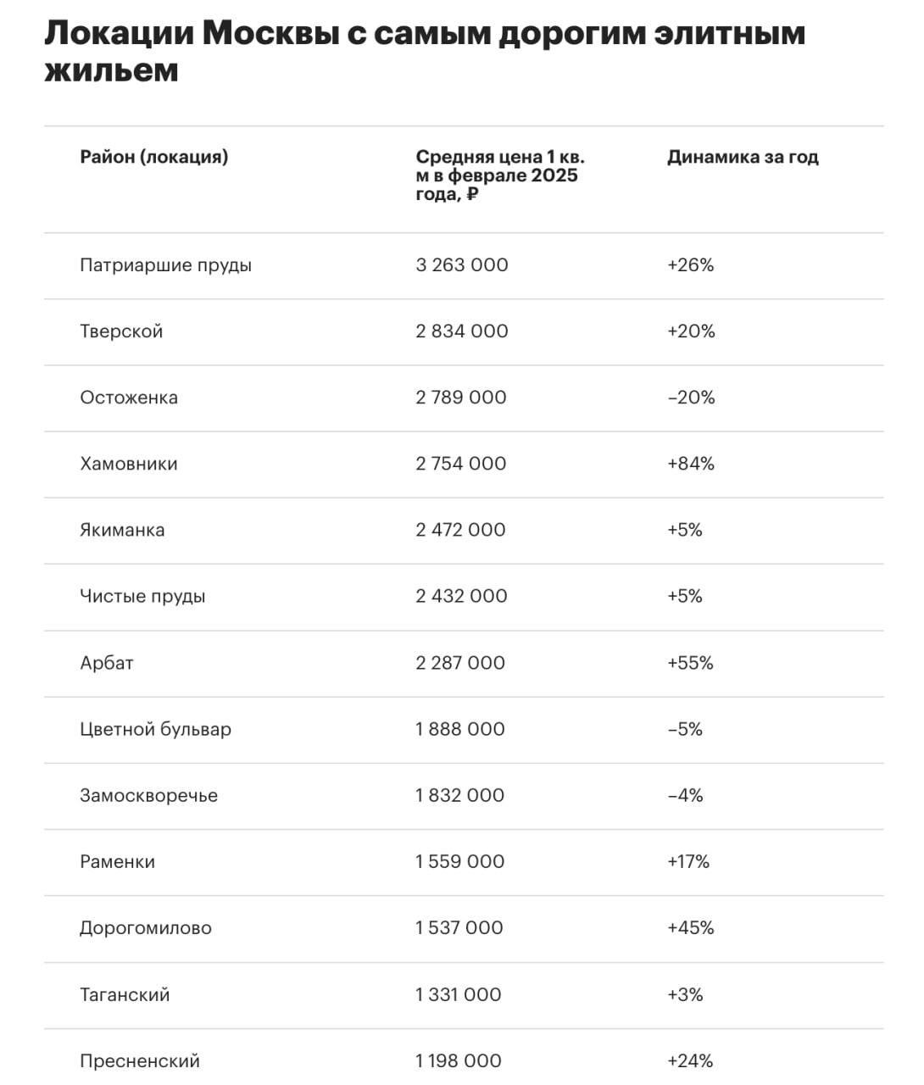
Task: Click the Динамика за год column header
Action: click(x=743, y=157)
